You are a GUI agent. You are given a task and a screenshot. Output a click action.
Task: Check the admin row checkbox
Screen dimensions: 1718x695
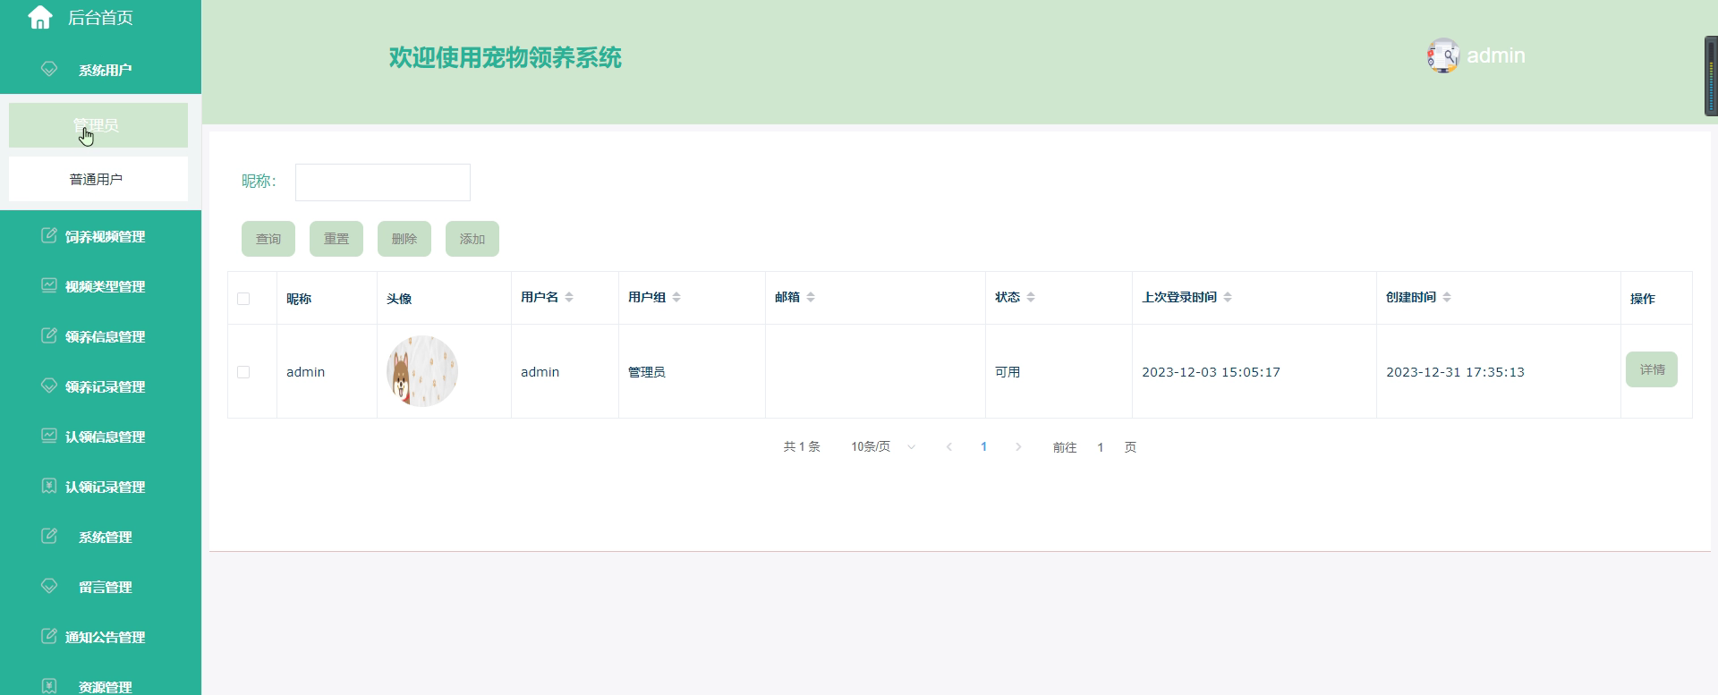(243, 372)
